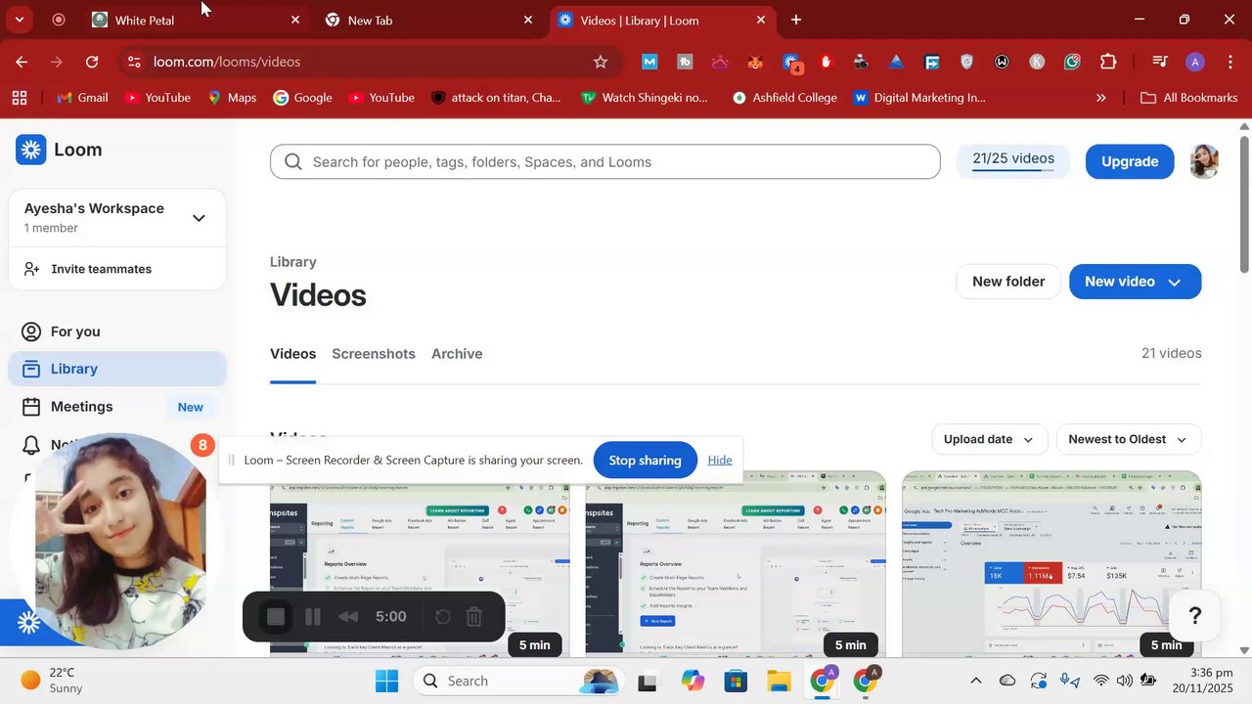This screenshot has width=1252, height=704.
Task: Open a new browser tab
Action: point(796,20)
